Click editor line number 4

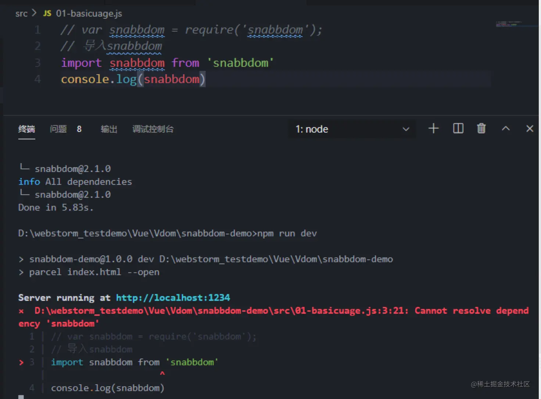coord(37,79)
